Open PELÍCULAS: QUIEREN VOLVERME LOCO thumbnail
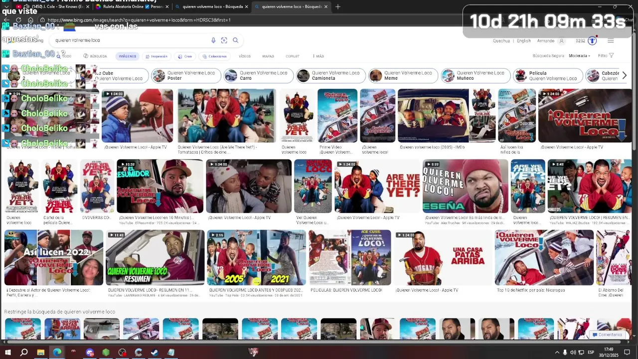Viewport: 638px width, 359px height. tap(350, 257)
